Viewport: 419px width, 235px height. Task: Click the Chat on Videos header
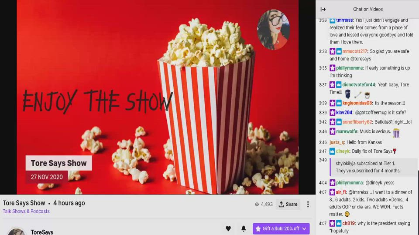click(367, 9)
